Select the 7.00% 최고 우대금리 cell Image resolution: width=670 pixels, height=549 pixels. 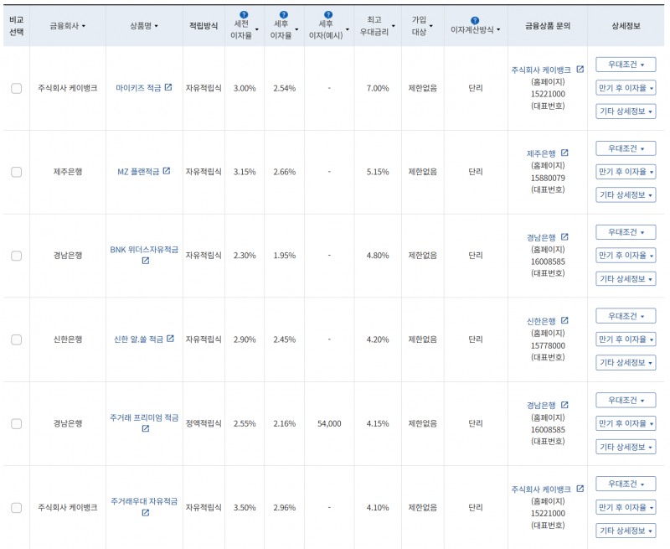click(378, 89)
